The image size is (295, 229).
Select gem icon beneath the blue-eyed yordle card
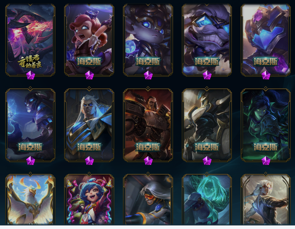pyautogui.click(x=148, y=75)
